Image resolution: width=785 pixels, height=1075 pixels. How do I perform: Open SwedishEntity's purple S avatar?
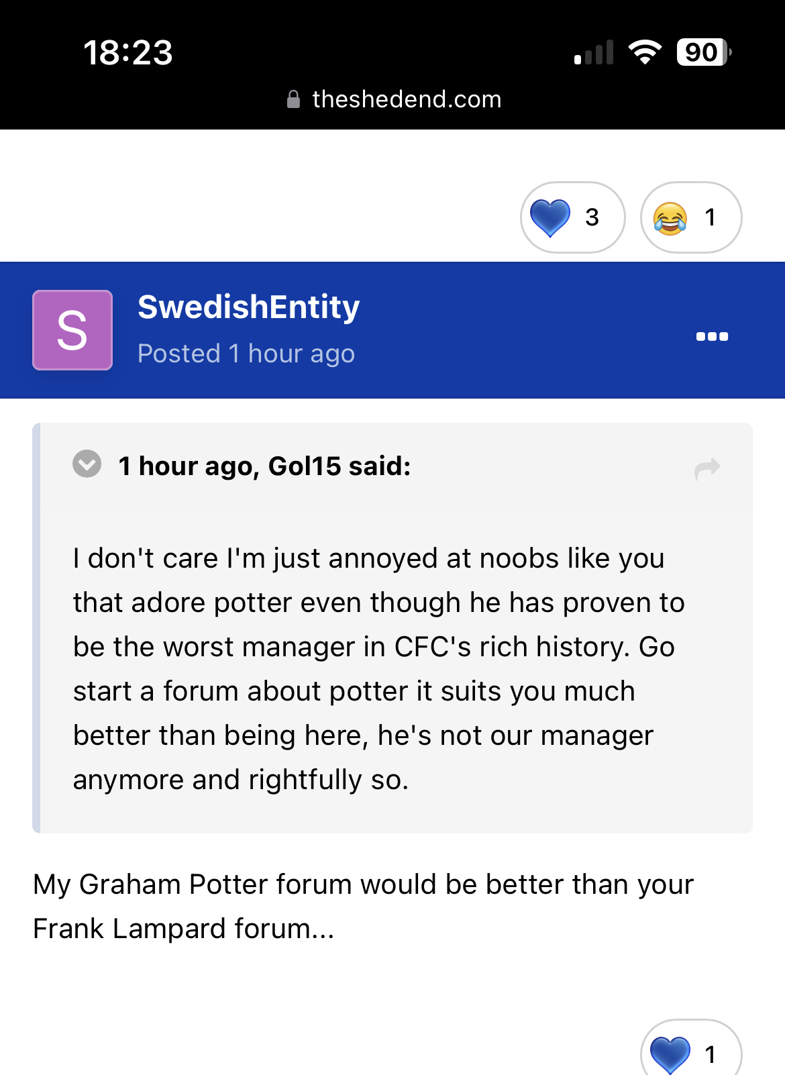(72, 330)
